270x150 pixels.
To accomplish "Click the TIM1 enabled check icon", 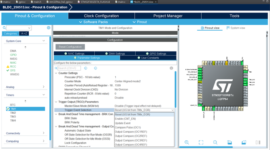I will point(8,109).
